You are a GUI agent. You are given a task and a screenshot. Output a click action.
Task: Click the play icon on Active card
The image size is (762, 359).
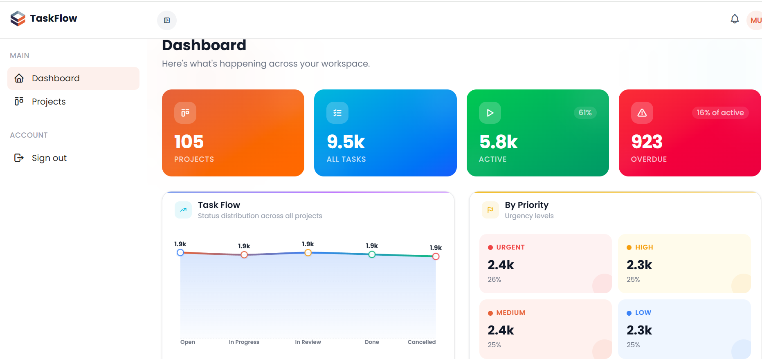pyautogui.click(x=490, y=113)
